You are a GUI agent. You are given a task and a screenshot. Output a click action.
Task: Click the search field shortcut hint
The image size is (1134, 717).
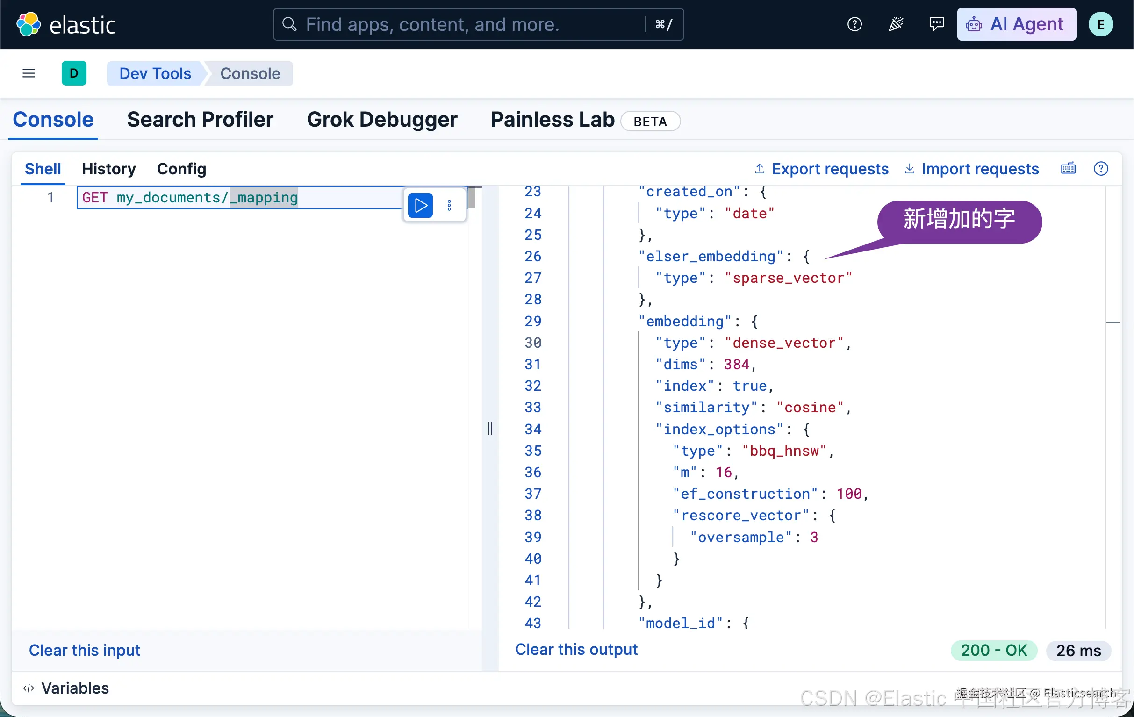tap(664, 24)
